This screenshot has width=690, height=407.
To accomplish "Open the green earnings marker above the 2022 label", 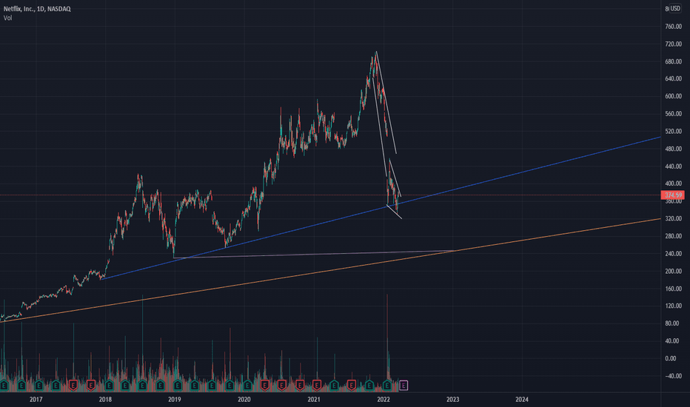I will (x=386, y=386).
